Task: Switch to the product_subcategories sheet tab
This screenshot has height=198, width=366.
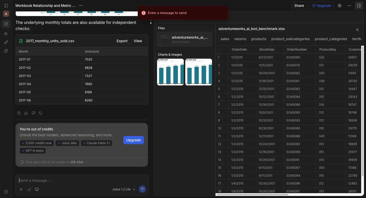Action: coord(291,39)
